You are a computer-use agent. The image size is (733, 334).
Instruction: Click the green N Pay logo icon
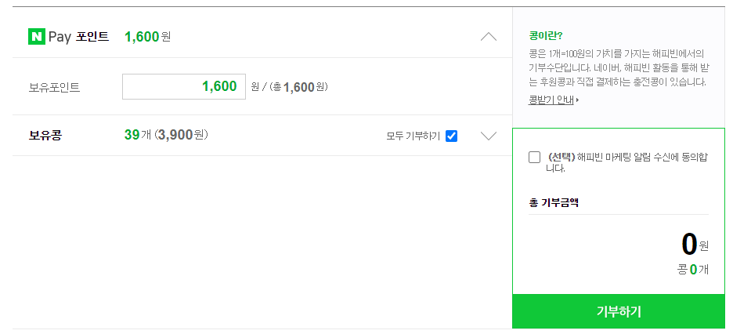[36, 37]
